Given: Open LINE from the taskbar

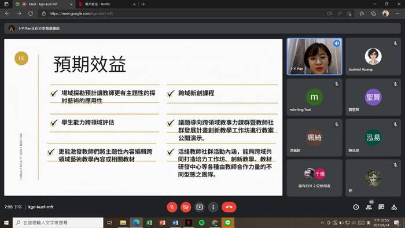Looking at the screenshot, I should point(227,223).
